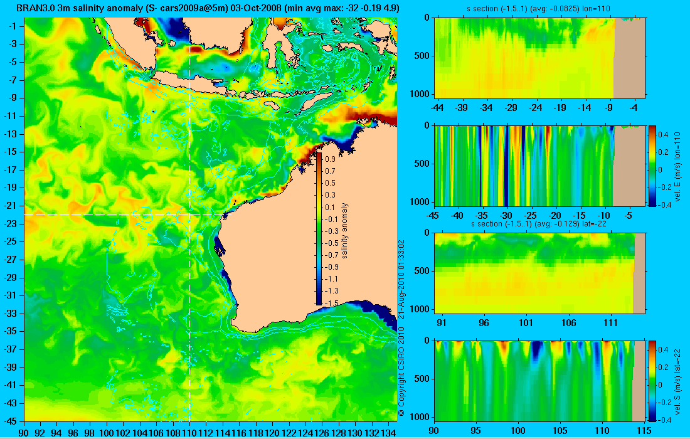This screenshot has width=690, height=439.
Task: Click the 0.3 tick on salinity colorbar
Action: pyautogui.click(x=330, y=195)
